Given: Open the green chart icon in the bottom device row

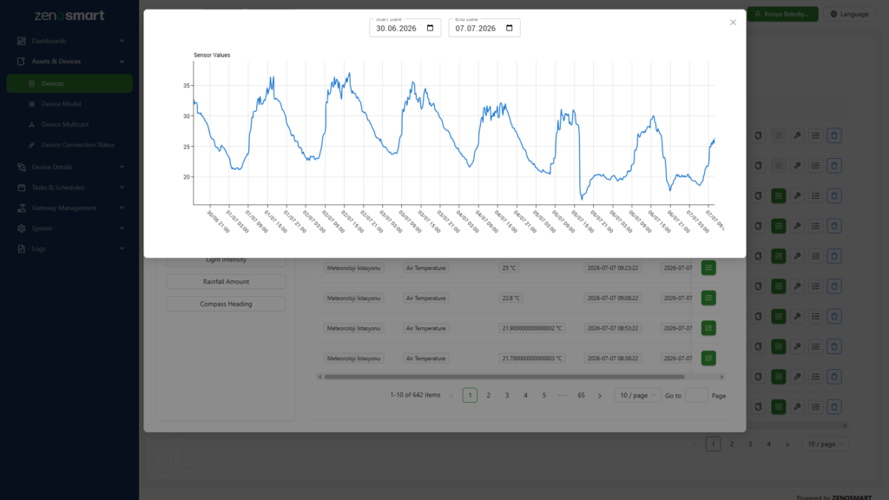Looking at the screenshot, I should (779, 406).
